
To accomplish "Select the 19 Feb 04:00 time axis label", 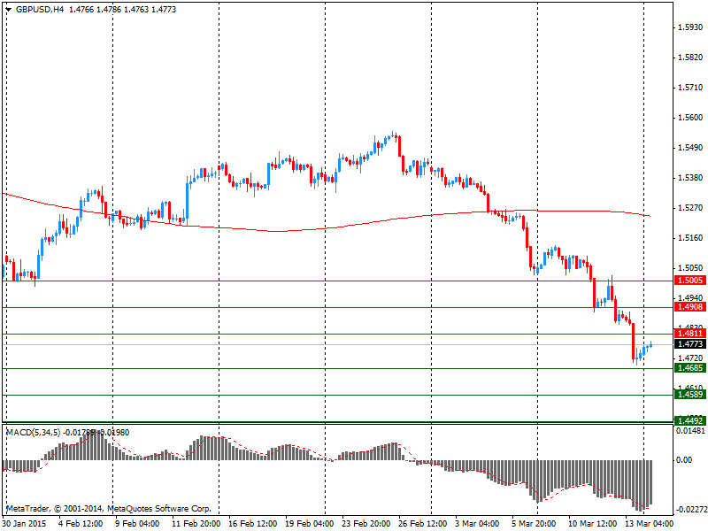I will tap(309, 523).
